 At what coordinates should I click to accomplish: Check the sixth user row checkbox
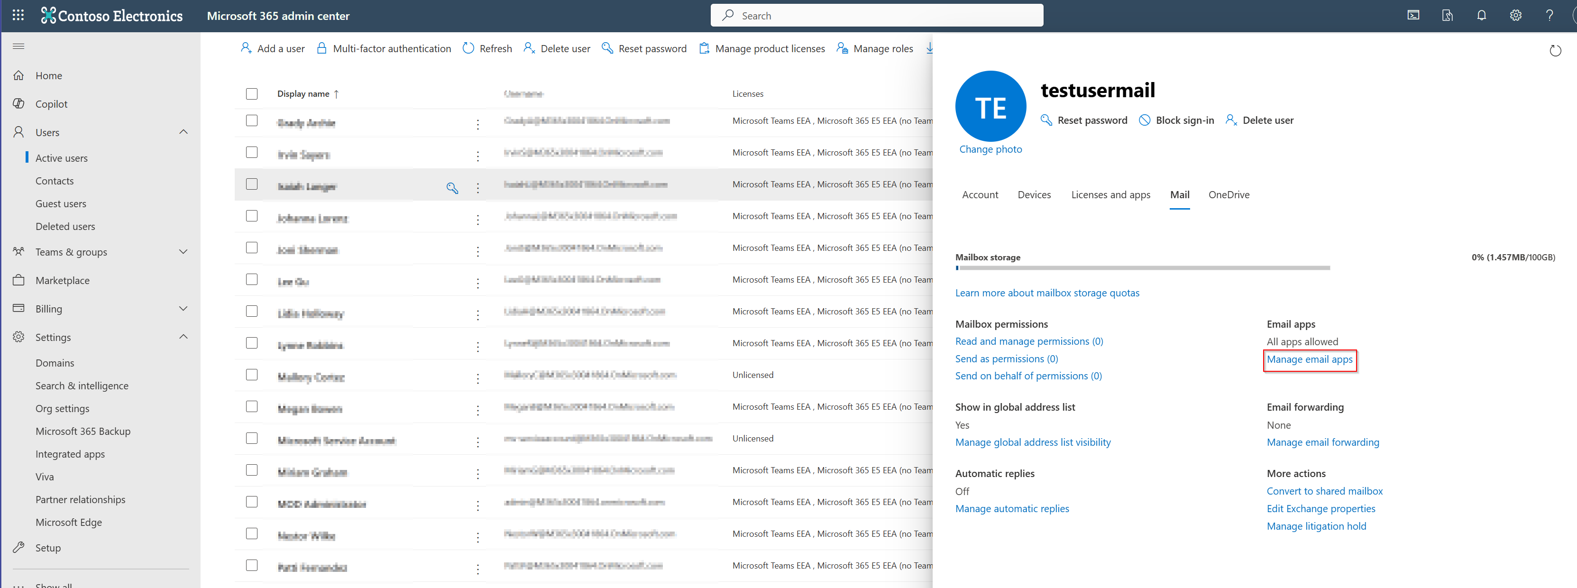tap(252, 279)
